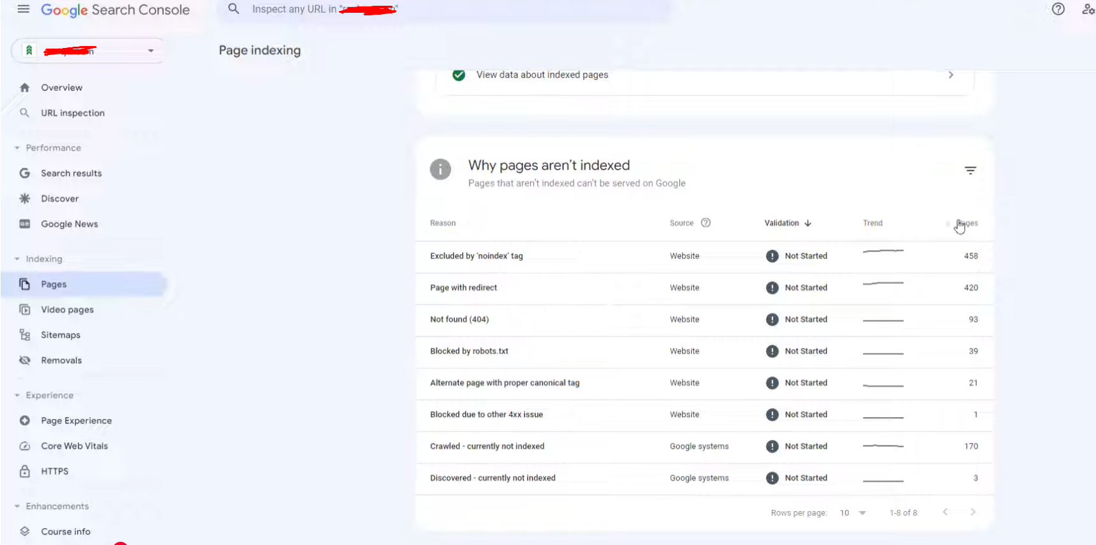Click the Source column help icon
Screen dimensions: 1096x545
(706, 223)
